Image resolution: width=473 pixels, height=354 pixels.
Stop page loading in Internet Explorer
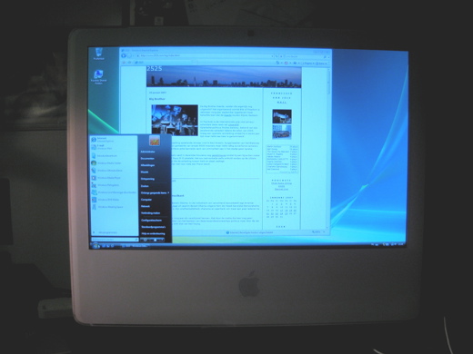click(x=281, y=56)
